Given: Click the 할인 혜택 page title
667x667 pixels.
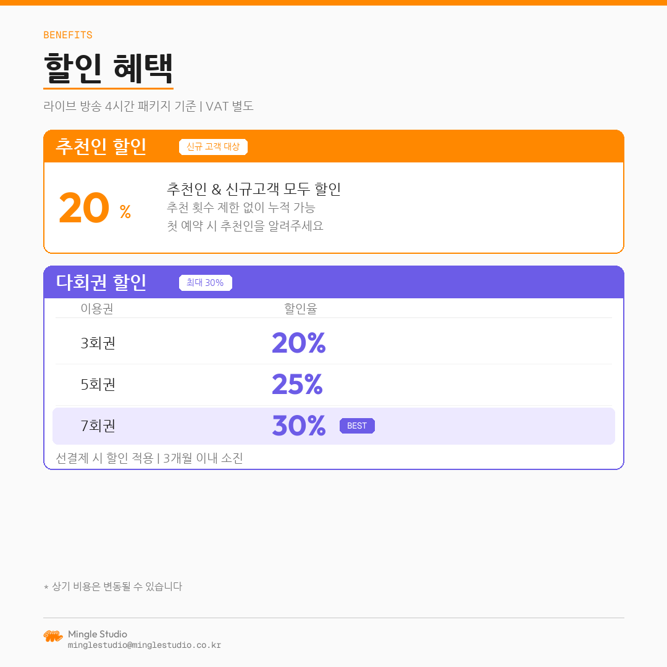Looking at the screenshot, I should point(108,67).
